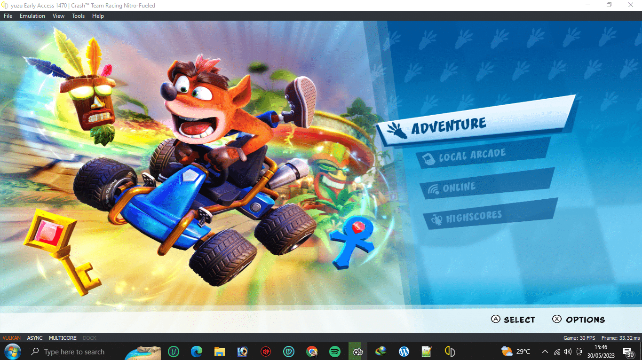Click the X Options prompt

(x=579, y=320)
